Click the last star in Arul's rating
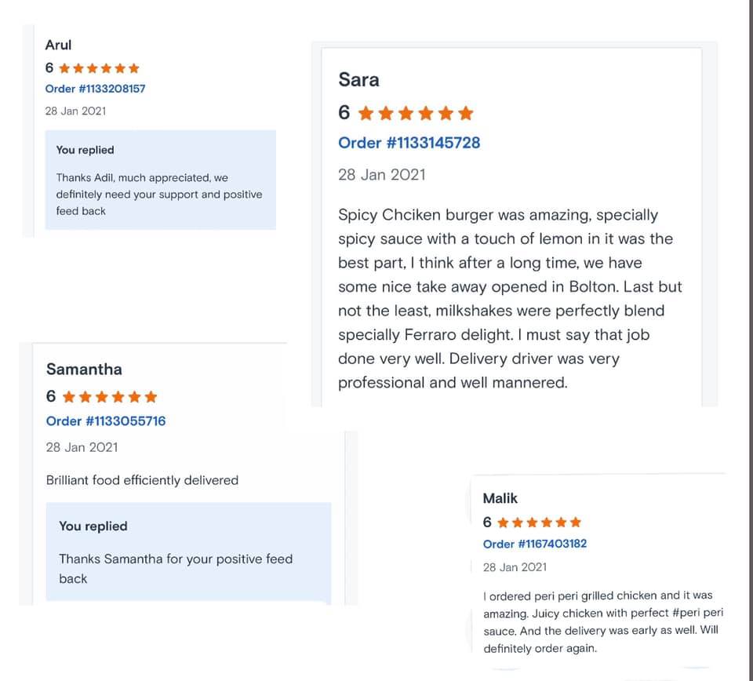Image resolution: width=753 pixels, height=681 pixels. tap(134, 68)
